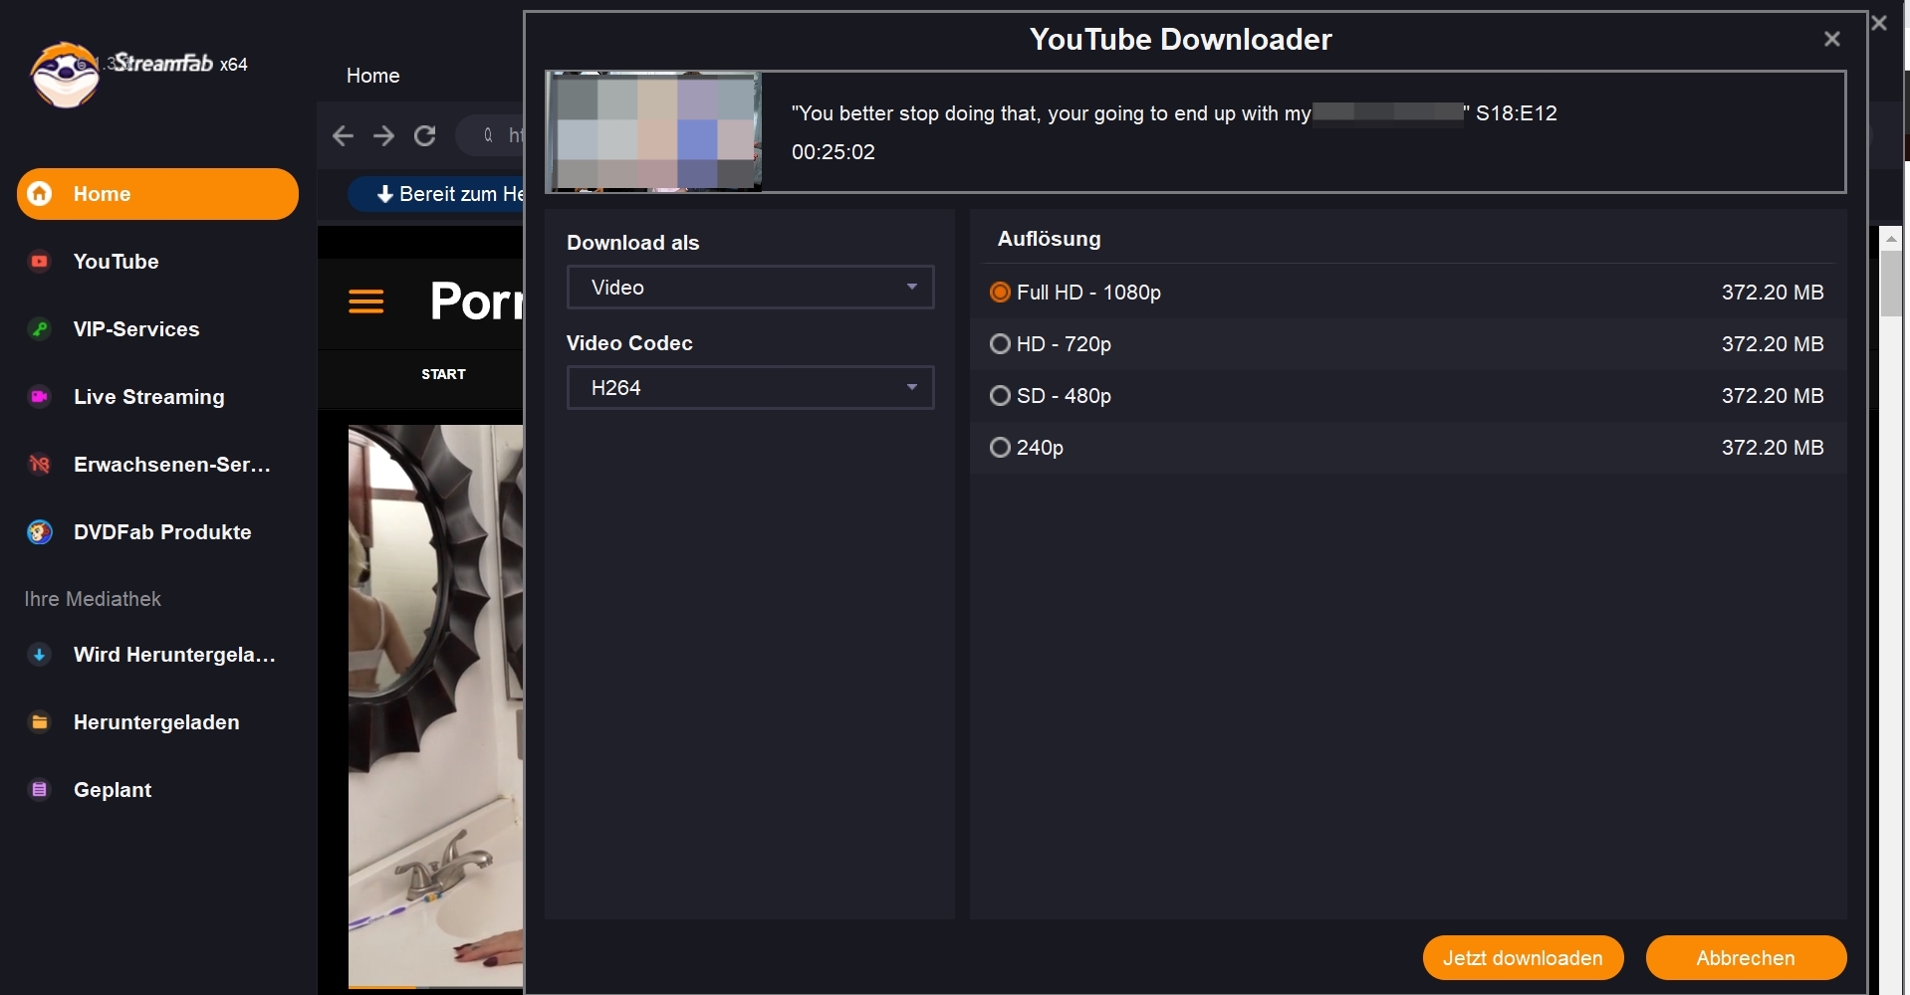The image size is (1910, 995).
Task: Click the Auflösung heading
Action: pyautogui.click(x=1049, y=239)
